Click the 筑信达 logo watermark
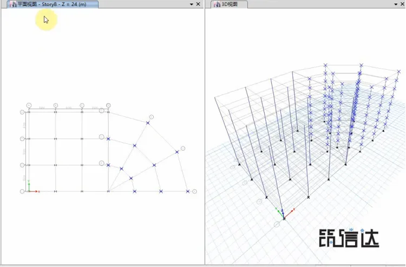The width and height of the screenshot is (406, 267). point(349,237)
